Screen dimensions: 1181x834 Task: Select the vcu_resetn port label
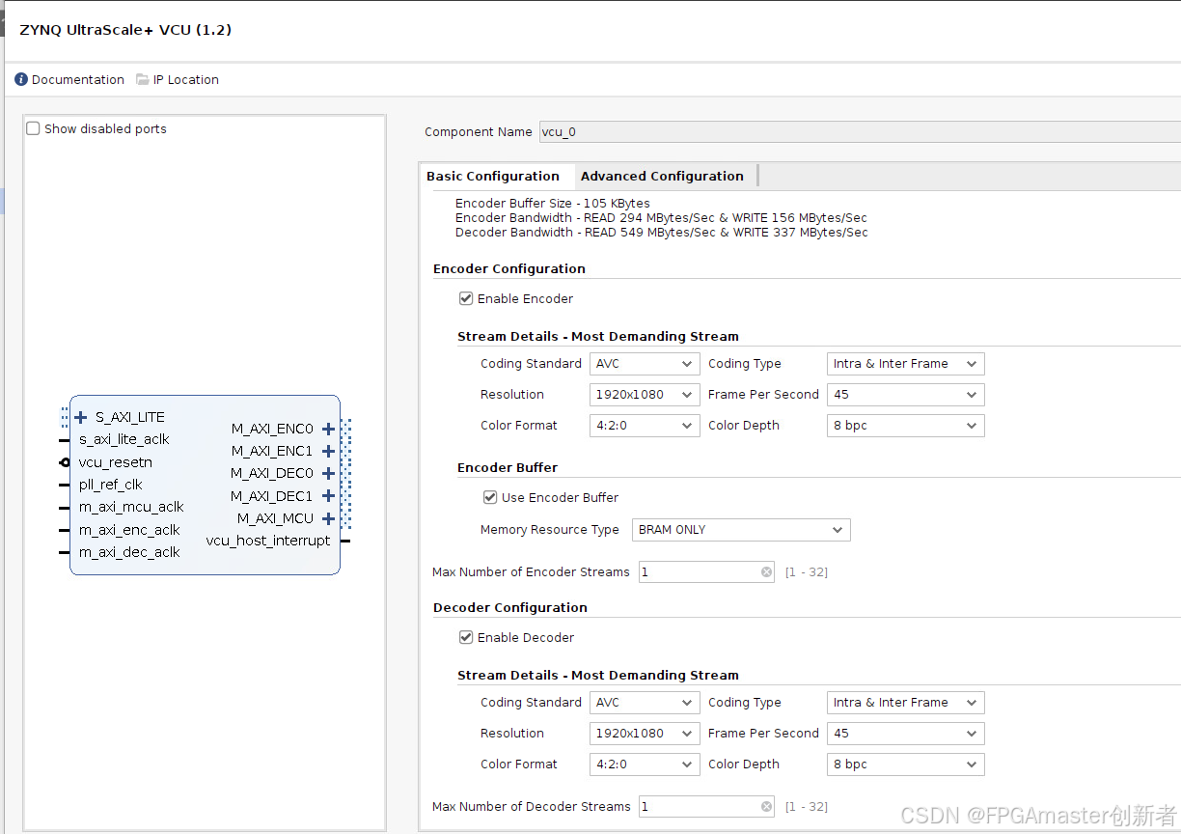coord(116,462)
